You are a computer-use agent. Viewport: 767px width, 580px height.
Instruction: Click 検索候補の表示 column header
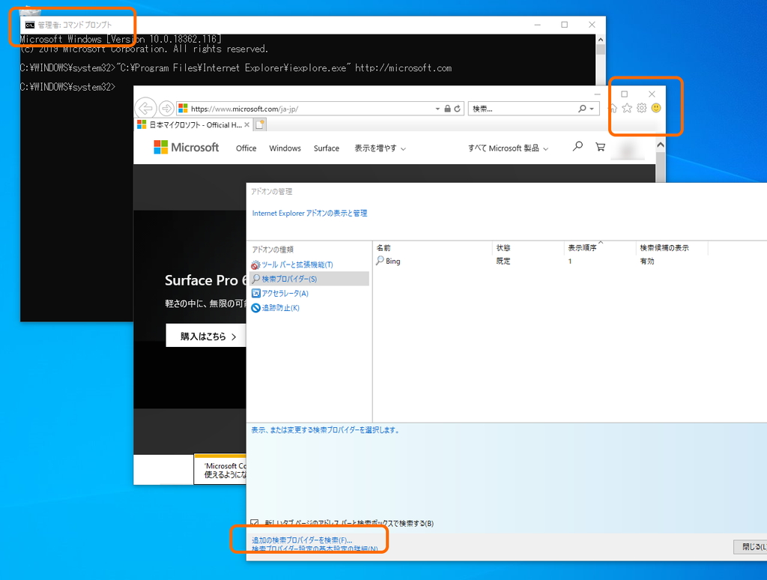(x=672, y=248)
